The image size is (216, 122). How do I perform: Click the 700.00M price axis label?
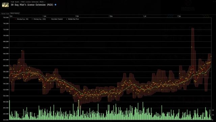[x=6, y=36]
